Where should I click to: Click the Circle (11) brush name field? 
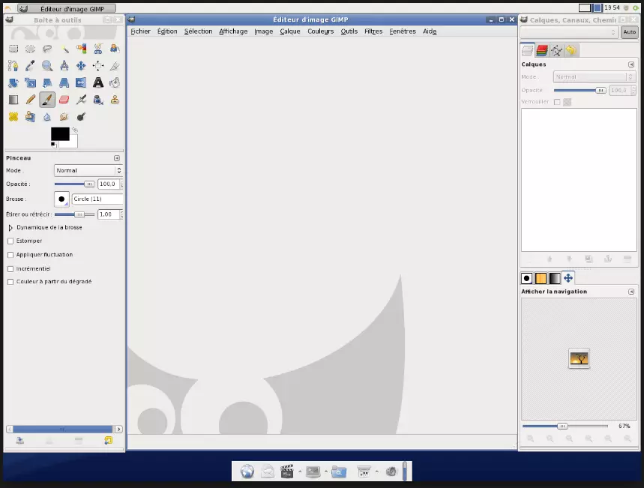point(97,199)
